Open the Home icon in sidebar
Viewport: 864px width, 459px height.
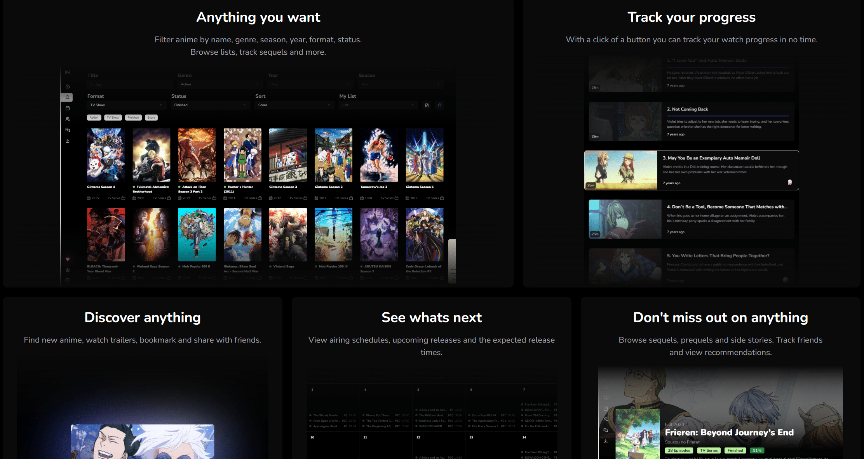(x=68, y=87)
